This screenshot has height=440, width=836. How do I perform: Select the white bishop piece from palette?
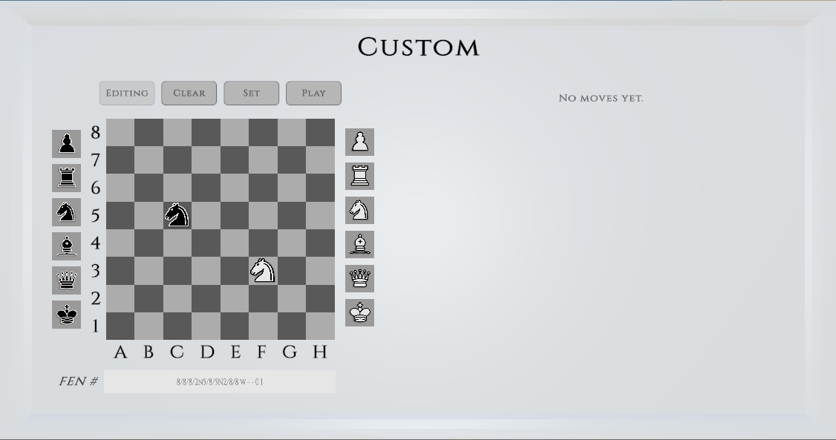[360, 245]
